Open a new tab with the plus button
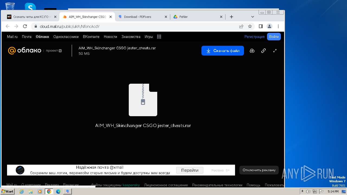The height and width of the screenshot is (195, 347). (x=231, y=17)
